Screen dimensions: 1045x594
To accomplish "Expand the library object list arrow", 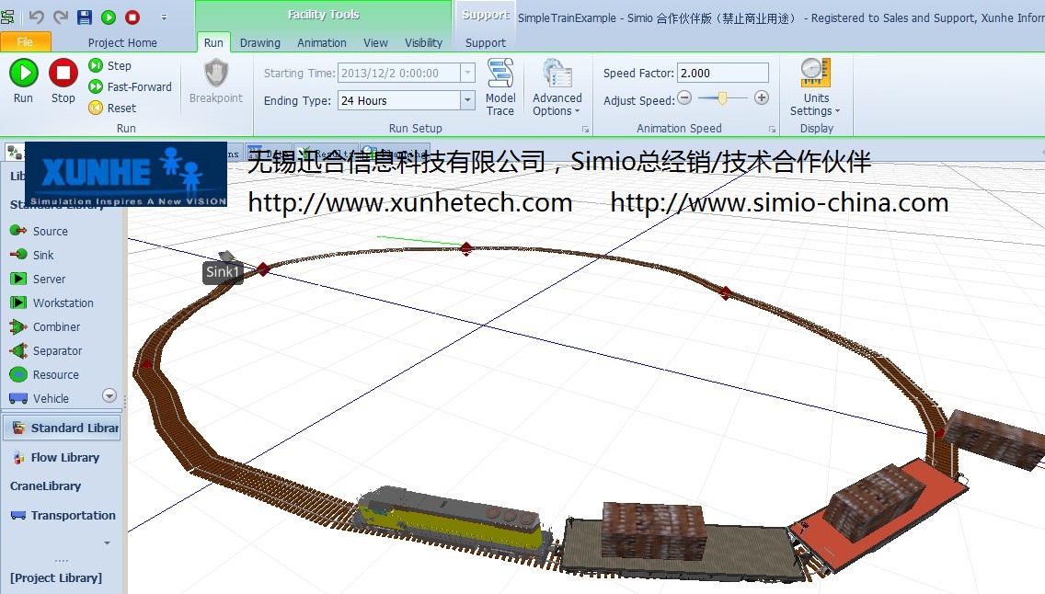I will pos(109,396).
